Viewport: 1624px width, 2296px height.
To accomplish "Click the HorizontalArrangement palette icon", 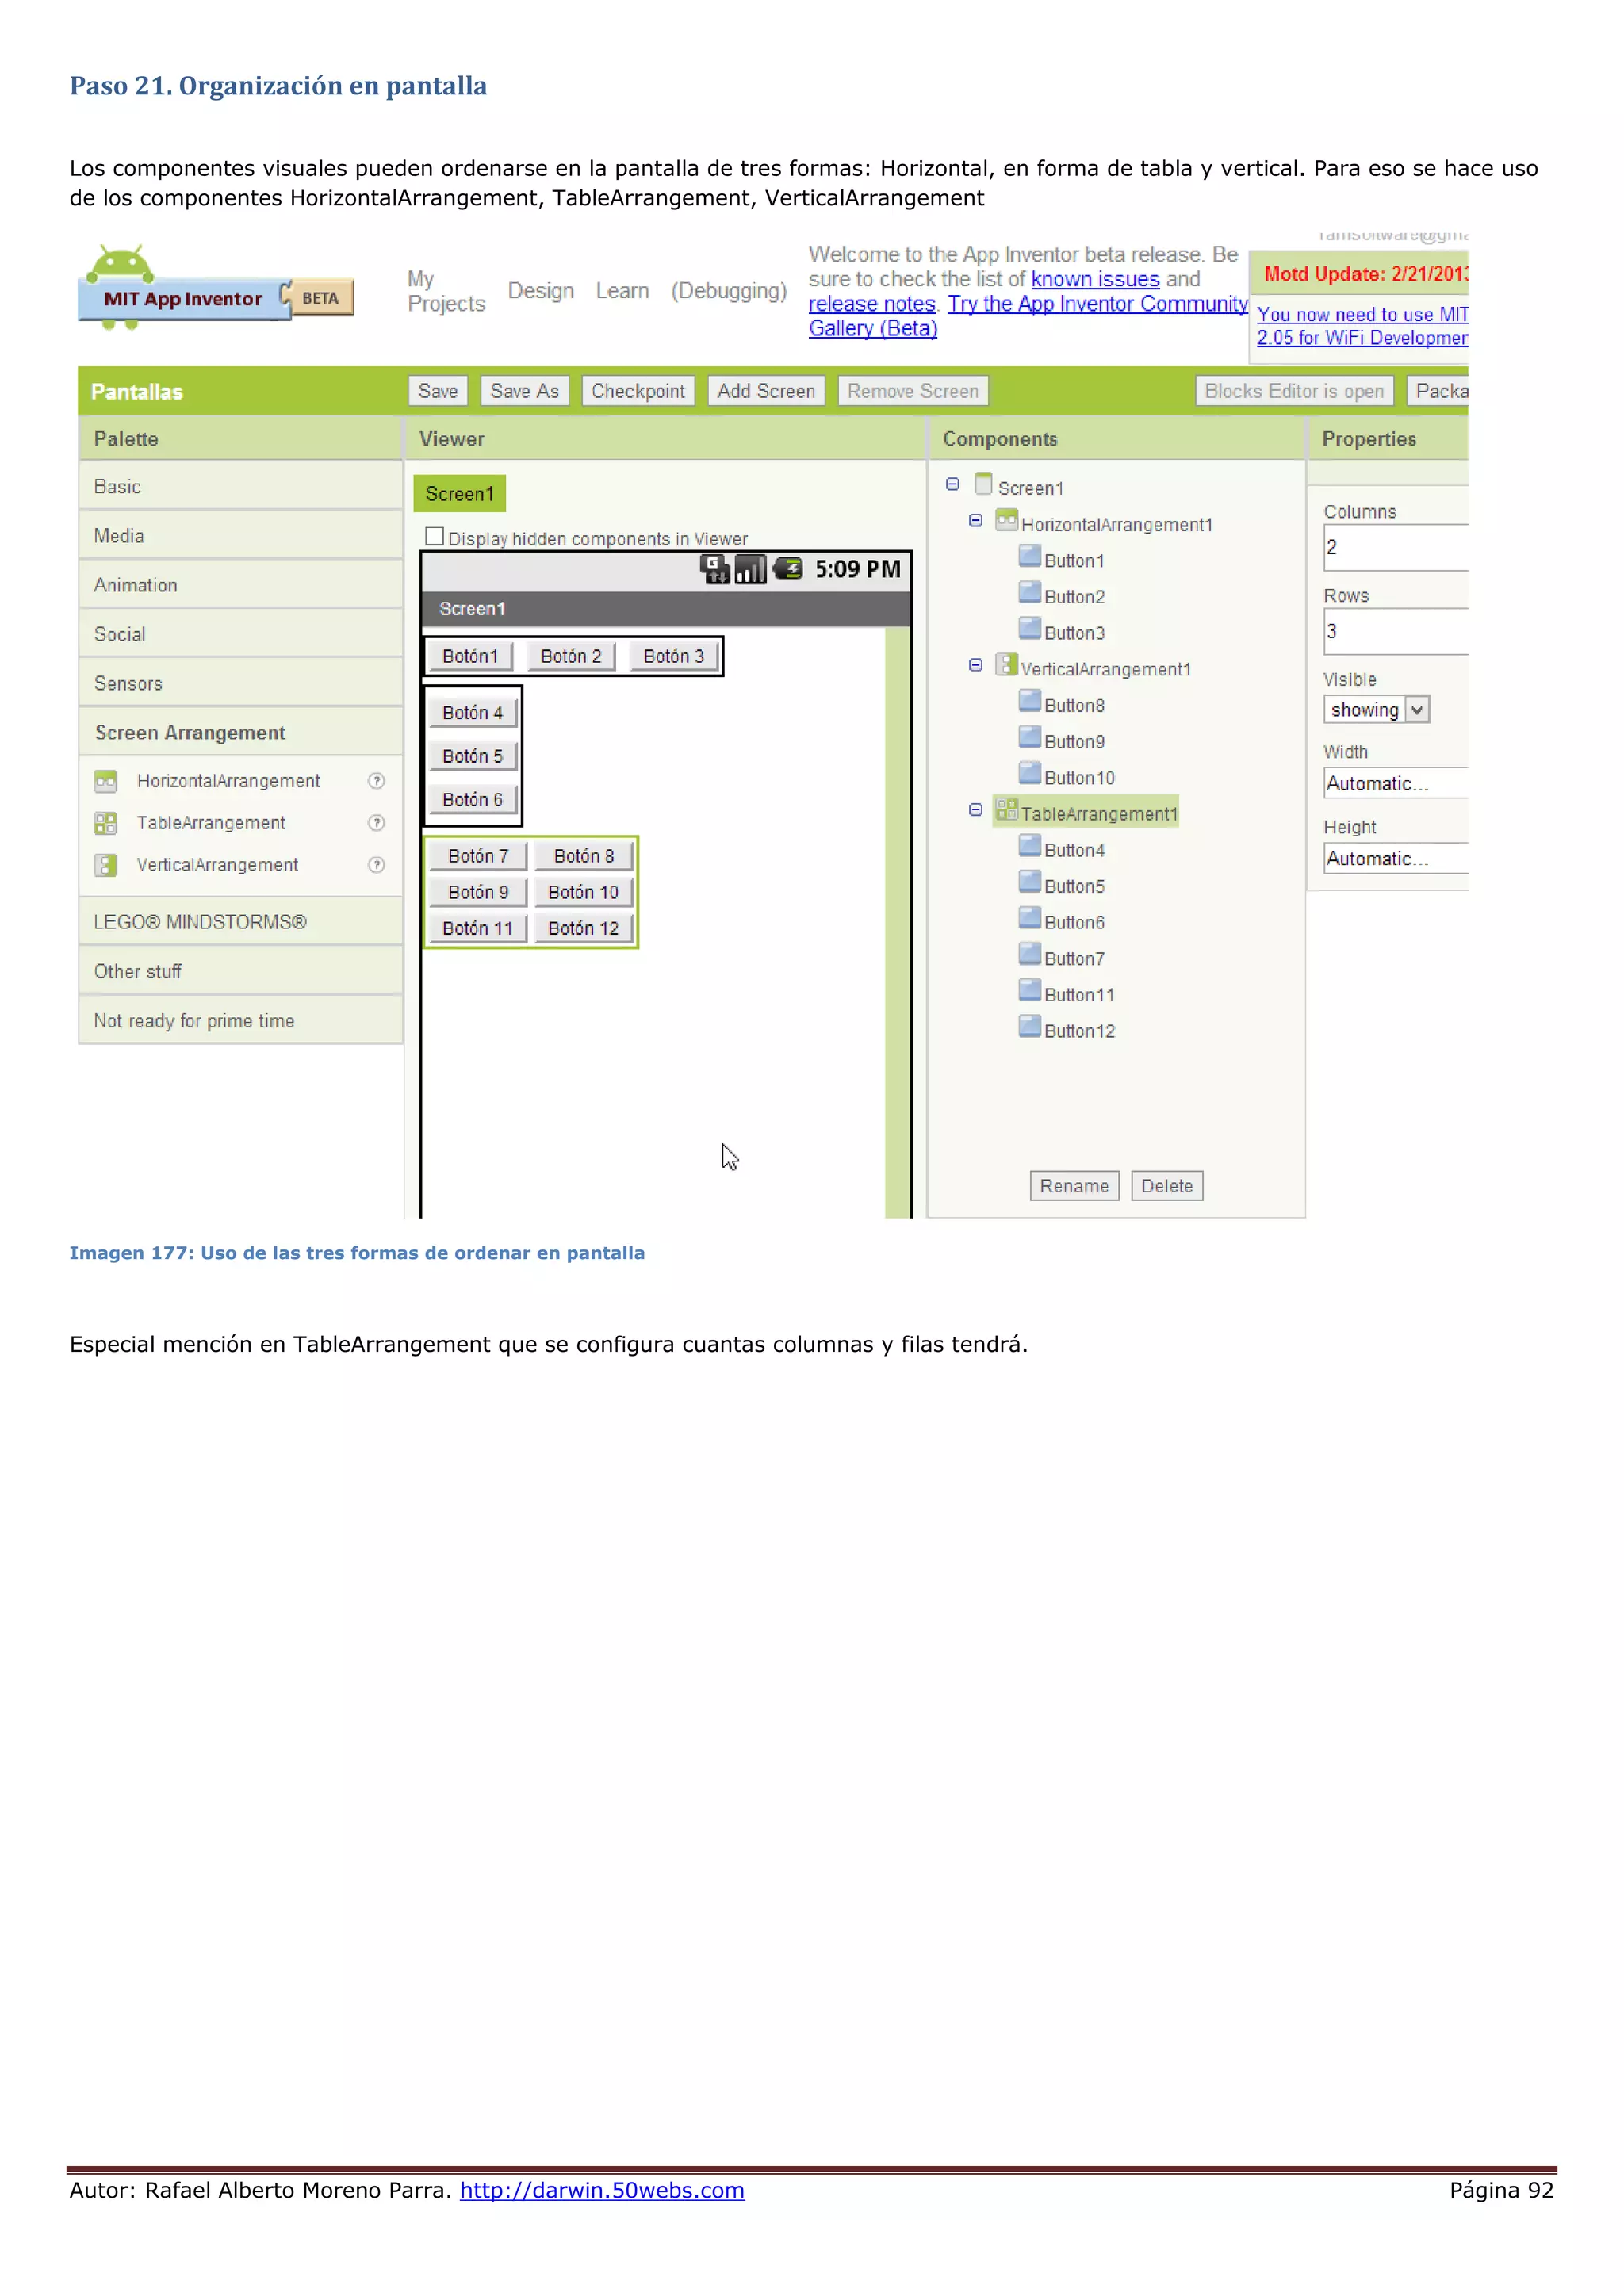I will [x=105, y=781].
